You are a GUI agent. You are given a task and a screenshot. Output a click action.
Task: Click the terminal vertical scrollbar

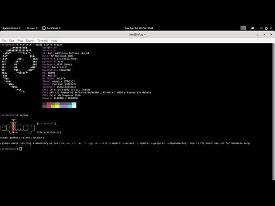(x=274, y=112)
